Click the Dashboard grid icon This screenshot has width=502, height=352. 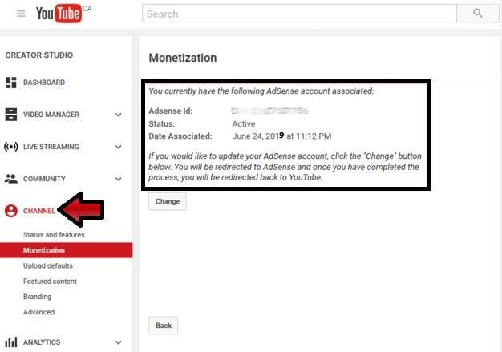[x=11, y=83]
